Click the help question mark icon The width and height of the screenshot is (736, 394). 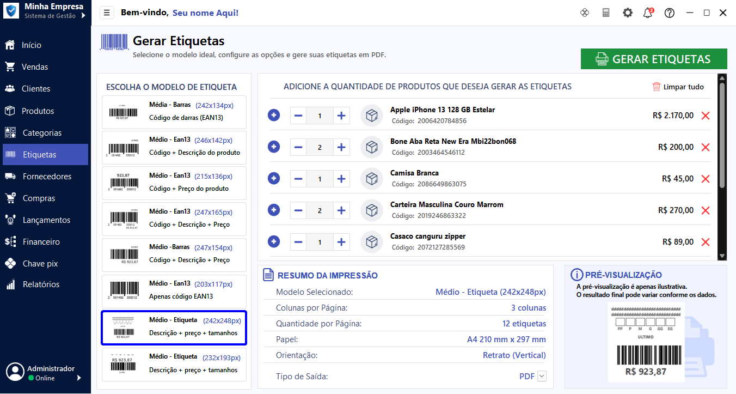point(670,13)
